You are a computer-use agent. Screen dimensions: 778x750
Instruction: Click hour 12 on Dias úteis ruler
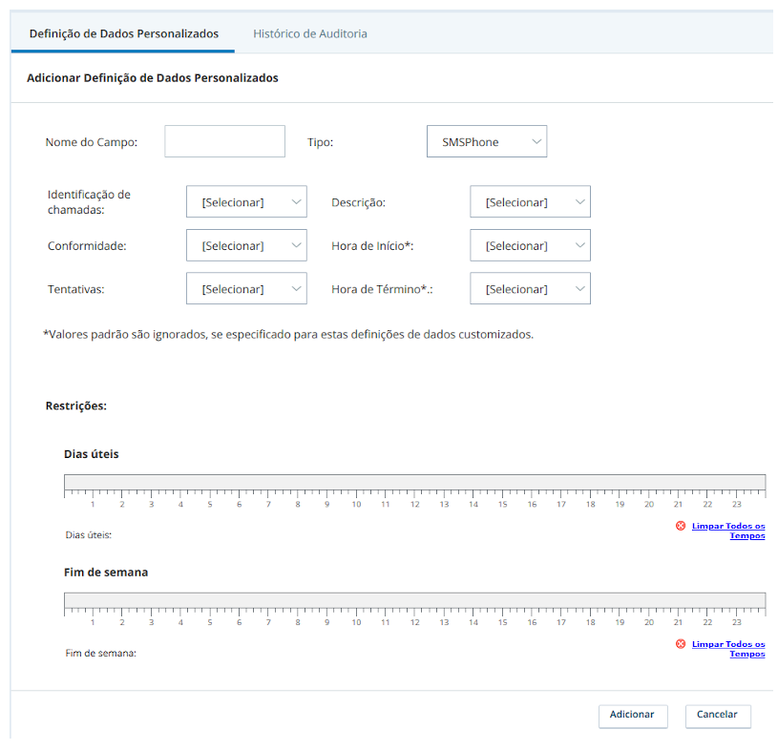tap(415, 505)
